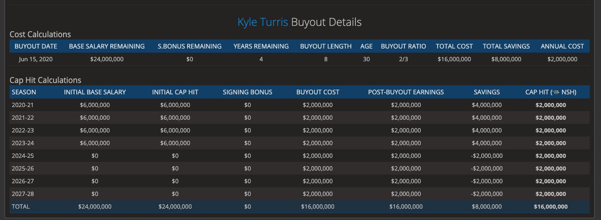Click the 2027-28 season row label

tap(23, 194)
